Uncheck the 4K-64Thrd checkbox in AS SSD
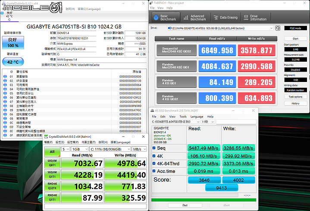The image size is (310, 211). [154, 163]
